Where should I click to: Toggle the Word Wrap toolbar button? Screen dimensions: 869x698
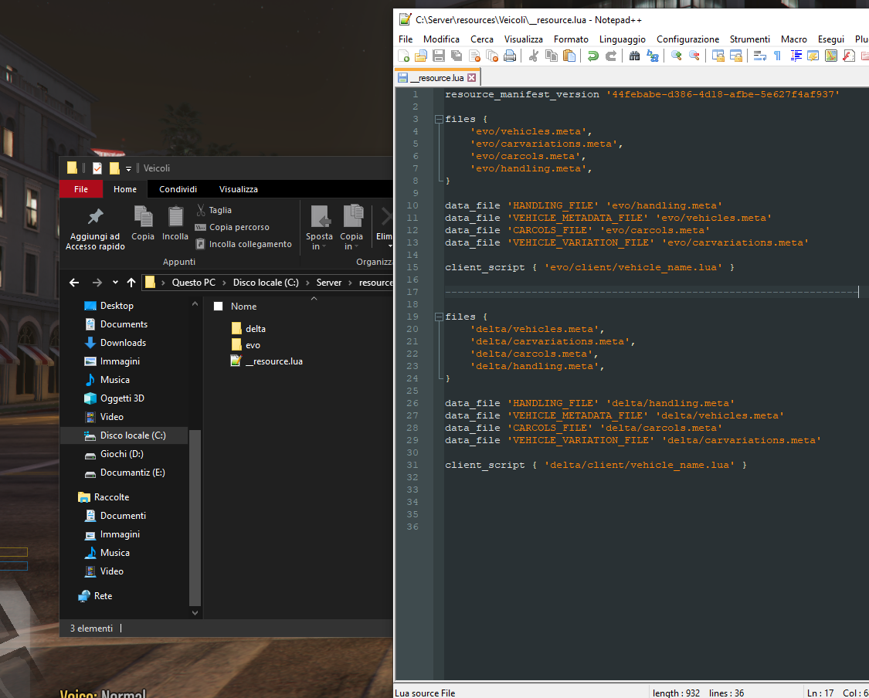[x=759, y=56]
